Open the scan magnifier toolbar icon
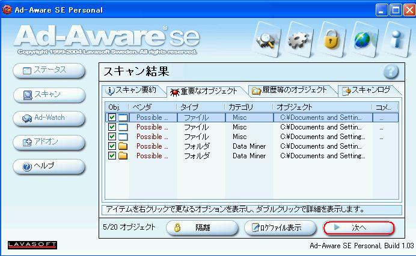 [x=268, y=40]
